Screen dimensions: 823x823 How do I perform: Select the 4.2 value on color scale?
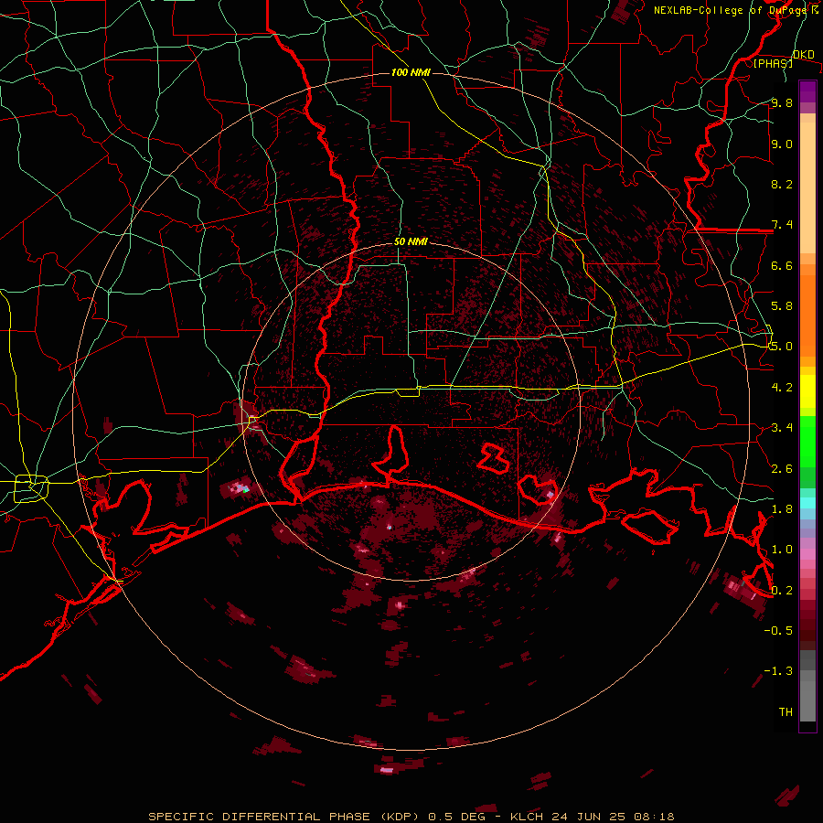point(782,388)
